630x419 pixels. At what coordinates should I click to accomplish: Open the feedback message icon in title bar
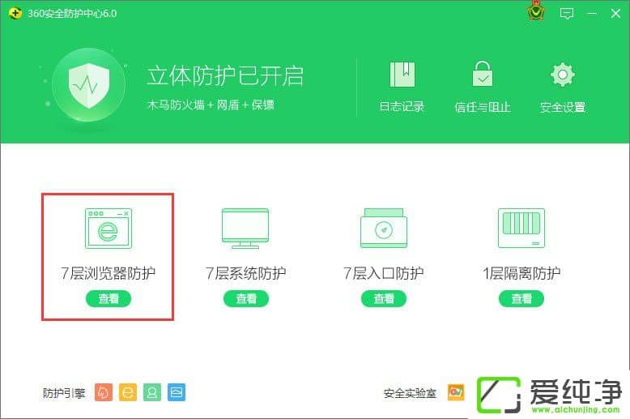[567, 13]
